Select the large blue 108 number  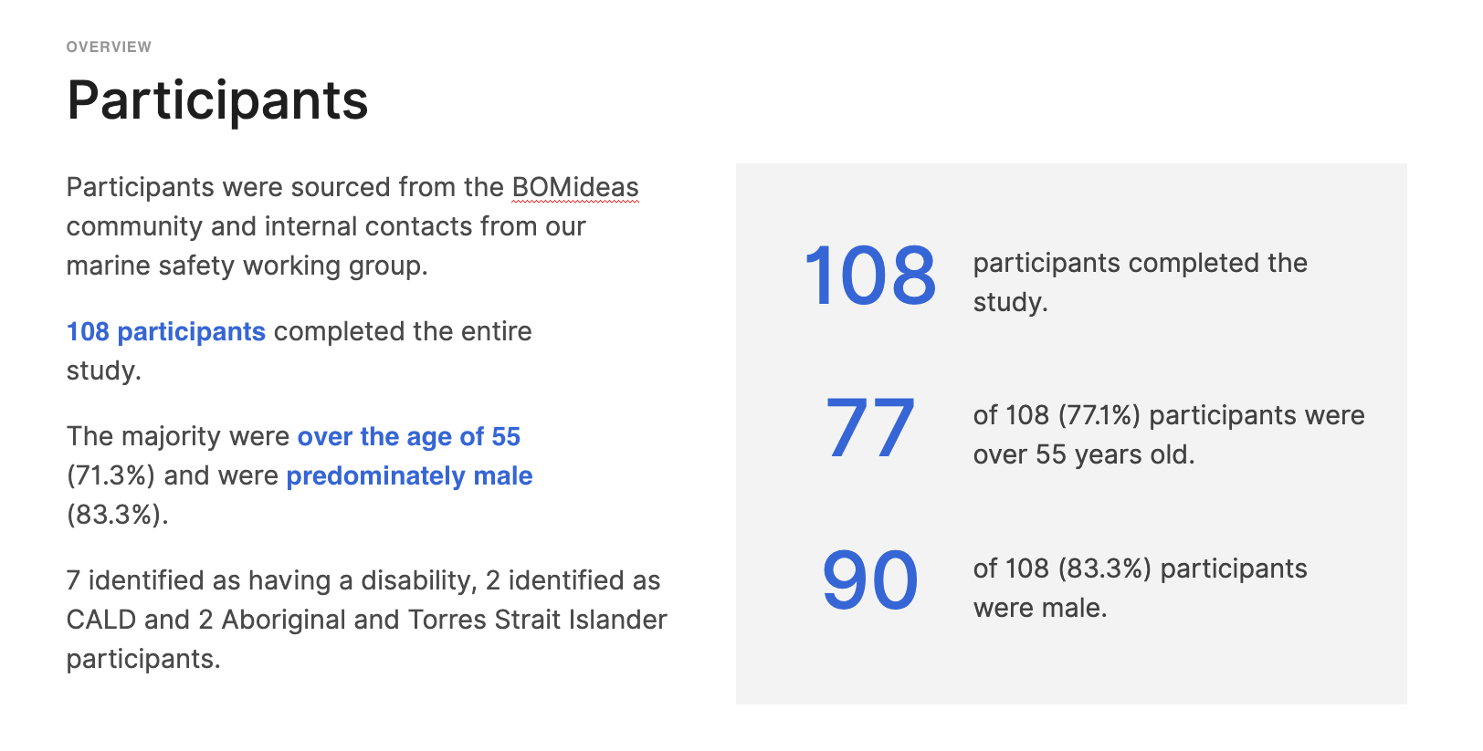click(870, 276)
